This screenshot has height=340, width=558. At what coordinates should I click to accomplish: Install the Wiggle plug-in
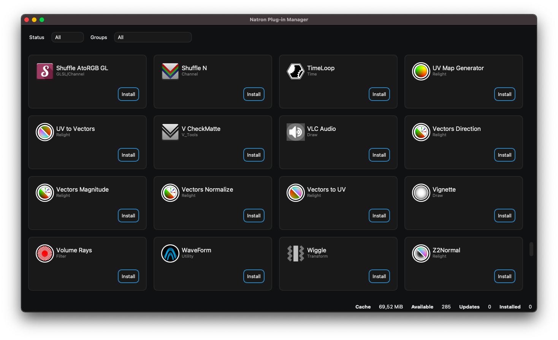pos(379,276)
